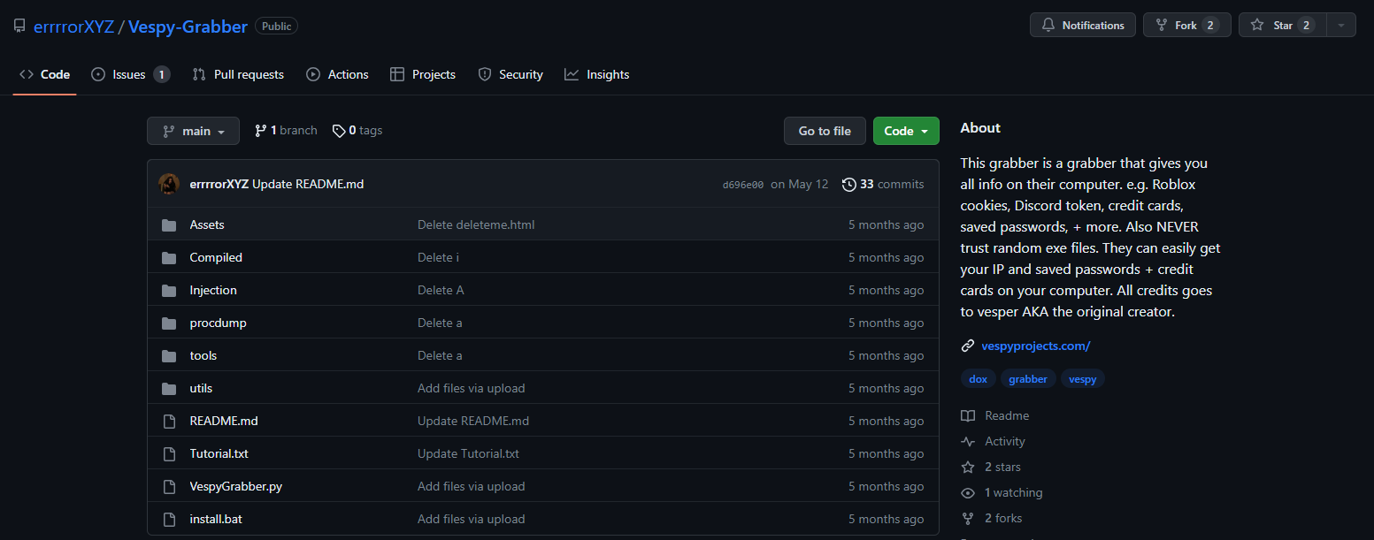This screenshot has height=540, width=1374.
Task: Open the main branch selector dropdown
Action: pos(193,130)
